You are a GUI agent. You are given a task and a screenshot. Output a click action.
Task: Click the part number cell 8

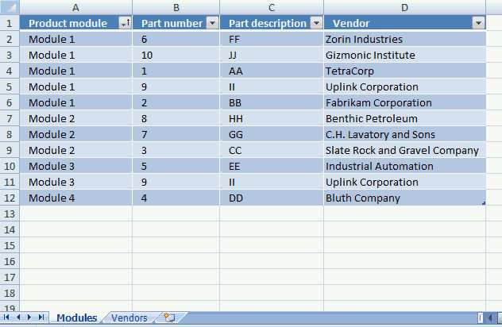point(176,118)
